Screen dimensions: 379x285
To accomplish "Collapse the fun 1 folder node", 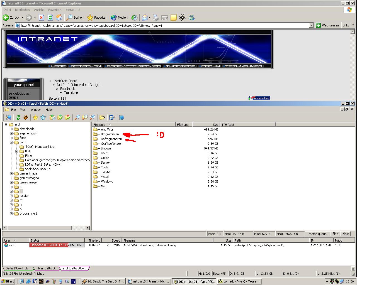I will [11, 142].
